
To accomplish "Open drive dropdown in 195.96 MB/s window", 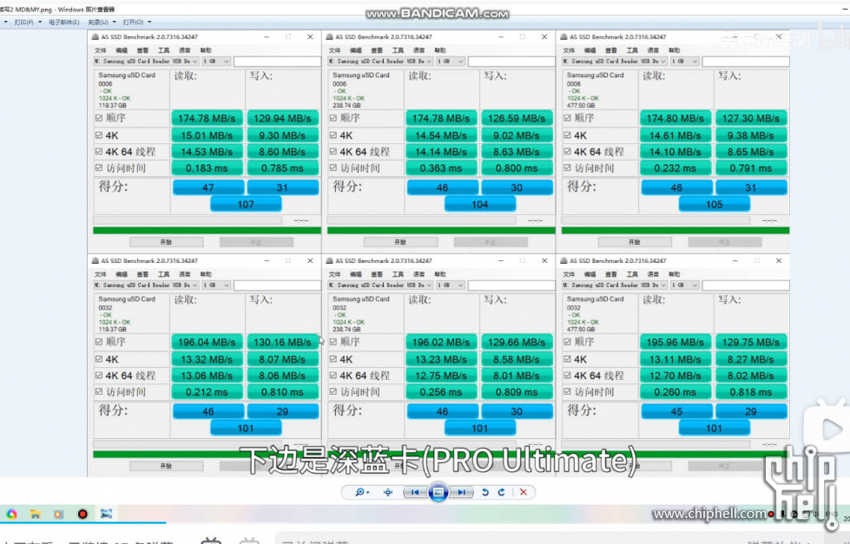I will (615, 285).
